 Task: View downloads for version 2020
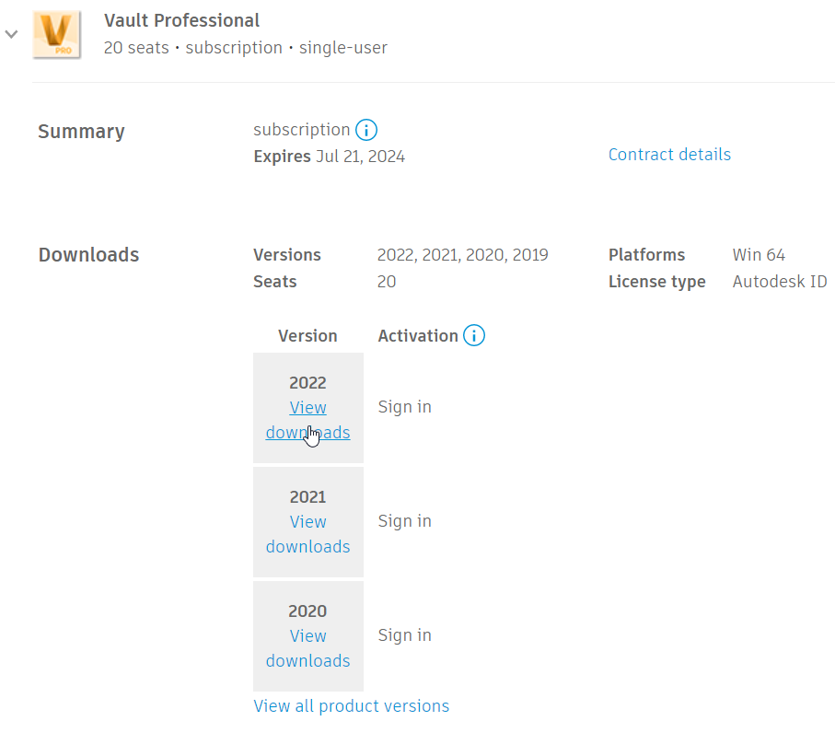coord(307,648)
